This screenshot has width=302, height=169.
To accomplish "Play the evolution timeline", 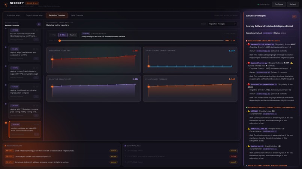I will 63,35.
